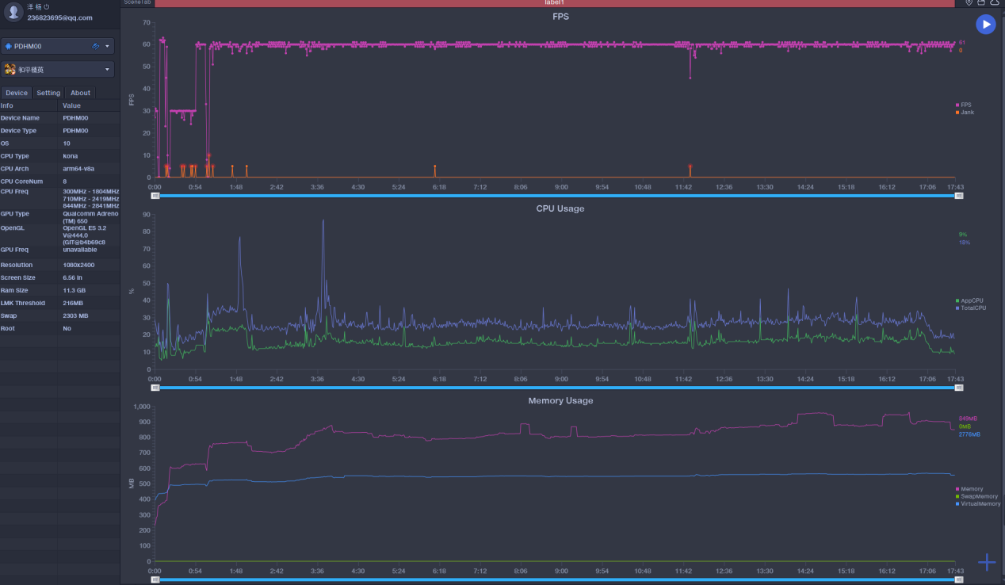Viewport: 1005px width, 585px height.
Task: Click the left handle of Memory Usage range slider
Action: coord(155,579)
